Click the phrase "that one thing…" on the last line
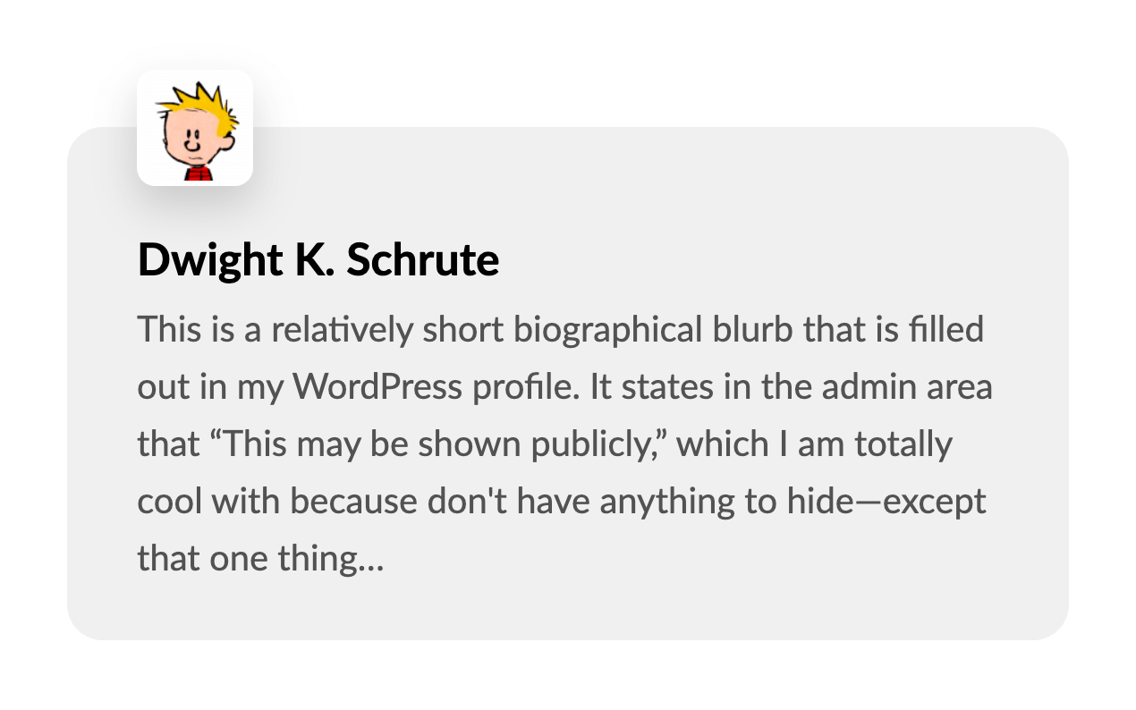The image size is (1136, 710). pos(260,559)
